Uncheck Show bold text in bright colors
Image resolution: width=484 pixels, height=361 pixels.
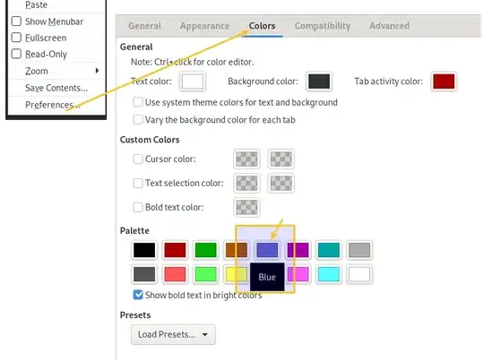pos(138,295)
